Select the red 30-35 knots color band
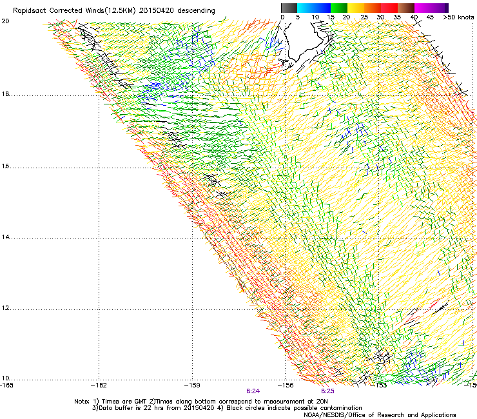 389,8
